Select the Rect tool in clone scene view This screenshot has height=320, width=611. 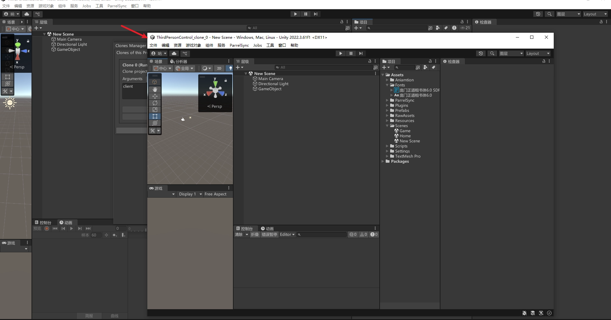coord(155,116)
